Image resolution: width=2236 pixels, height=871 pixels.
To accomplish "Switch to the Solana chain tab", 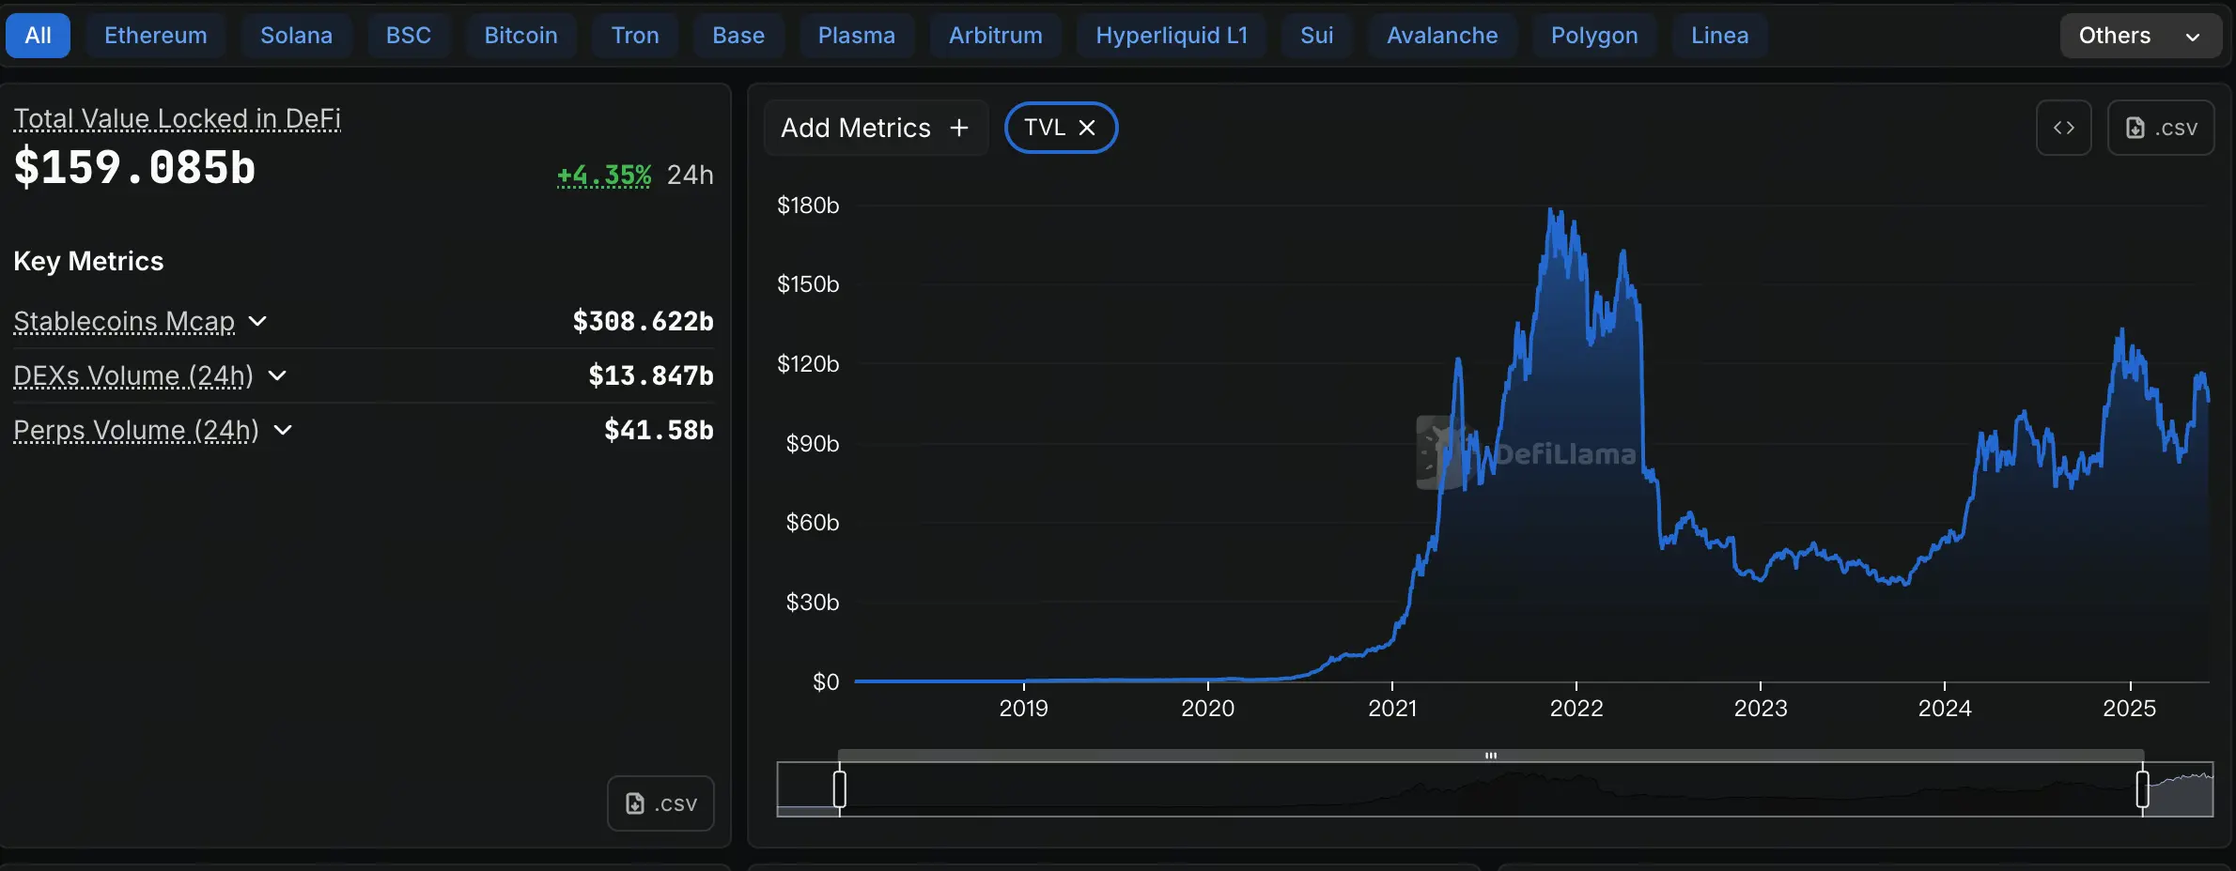I will 296,36.
